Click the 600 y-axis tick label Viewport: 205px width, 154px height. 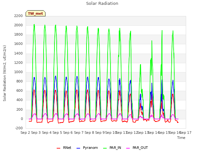pyautogui.click(x=20, y=91)
